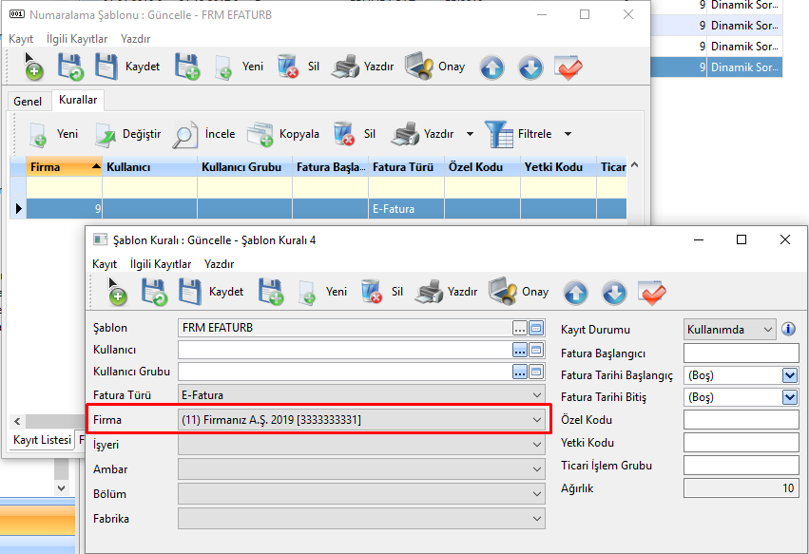The image size is (809, 554).
Task: Click Kaydet in Şablon Kuralı toolbar
Action: click(x=210, y=292)
